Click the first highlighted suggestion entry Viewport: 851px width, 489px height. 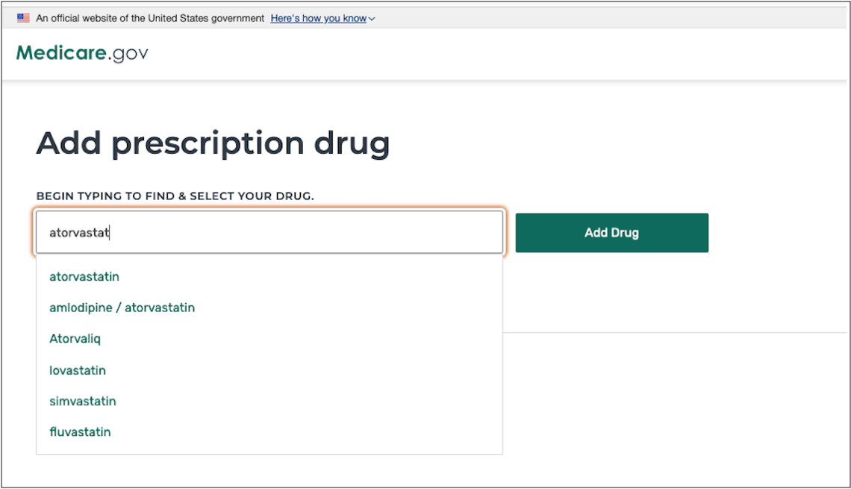84,276
